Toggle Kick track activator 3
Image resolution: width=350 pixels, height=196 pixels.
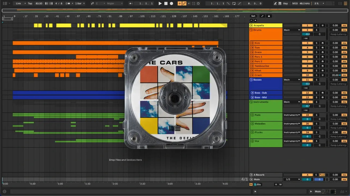(307, 43)
